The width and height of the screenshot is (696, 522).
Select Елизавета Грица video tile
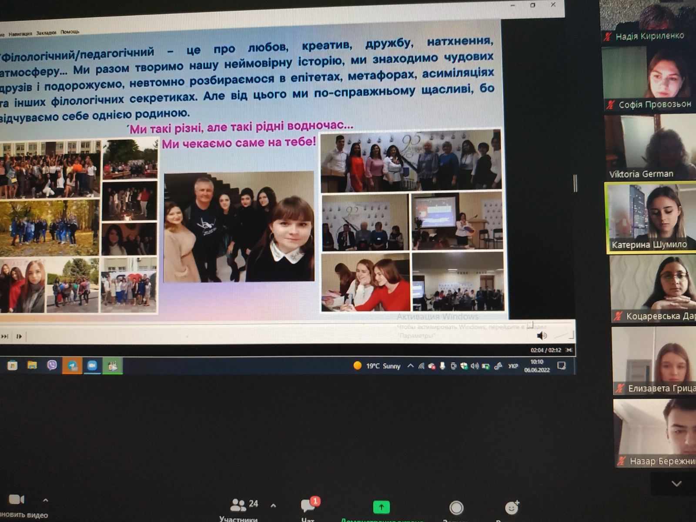click(654, 361)
